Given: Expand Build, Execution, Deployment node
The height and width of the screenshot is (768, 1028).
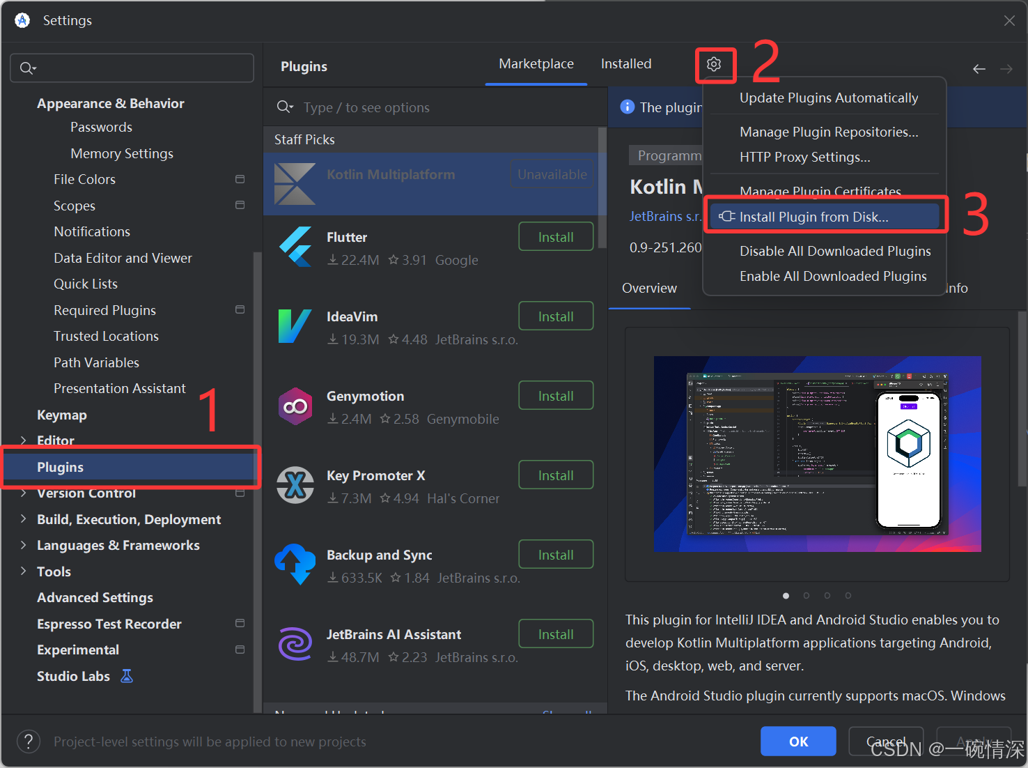Looking at the screenshot, I should click(23, 519).
